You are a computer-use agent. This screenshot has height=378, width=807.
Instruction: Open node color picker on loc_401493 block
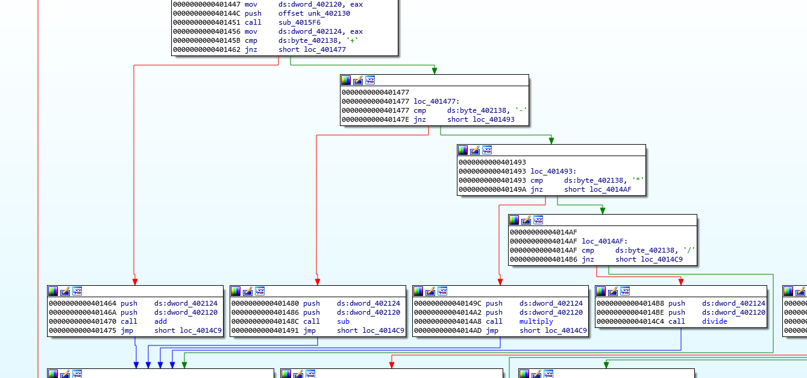click(463, 150)
